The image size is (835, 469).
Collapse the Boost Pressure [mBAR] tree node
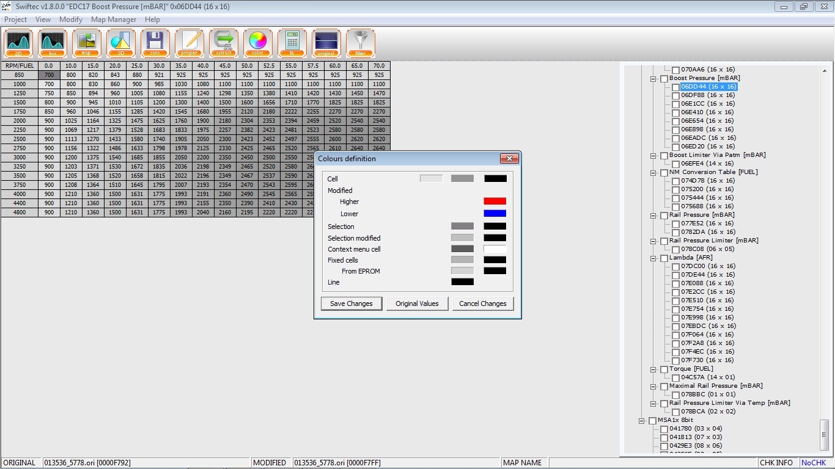653,79
